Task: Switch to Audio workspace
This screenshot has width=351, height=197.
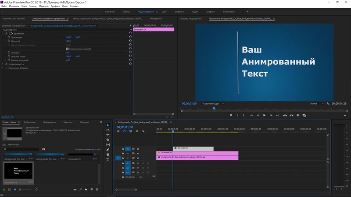Action: [x=195, y=12]
